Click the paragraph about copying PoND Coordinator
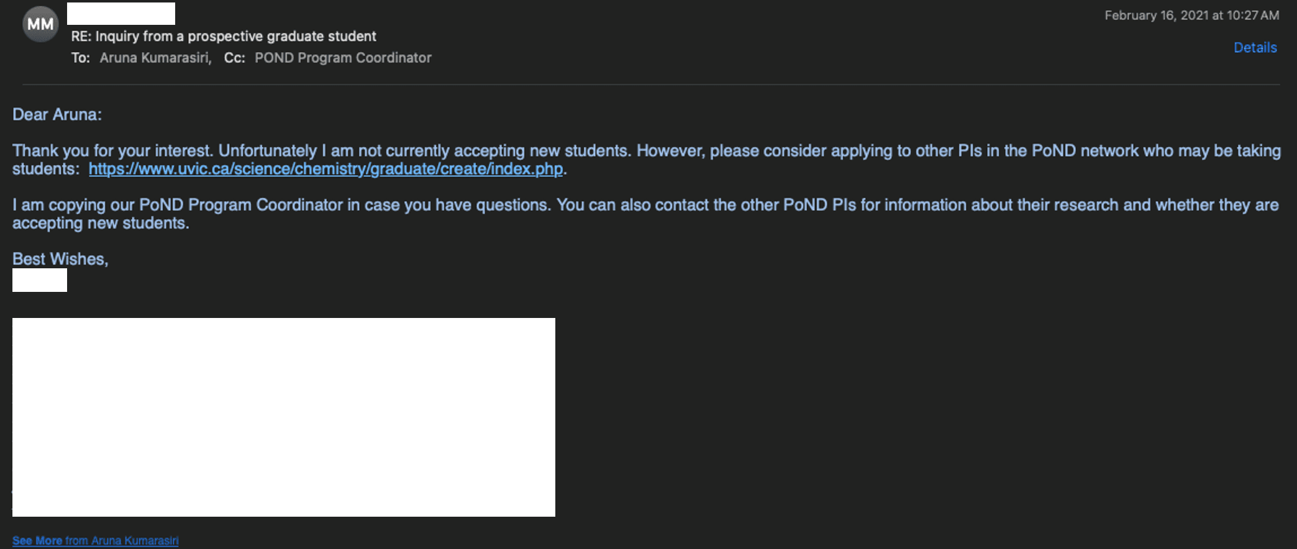Viewport: 1297px width, 549px height. (x=645, y=214)
